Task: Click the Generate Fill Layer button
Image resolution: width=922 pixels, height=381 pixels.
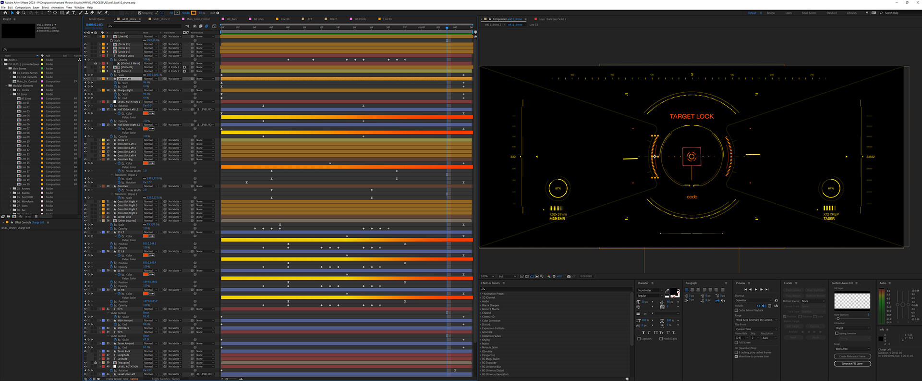Action: click(852, 364)
